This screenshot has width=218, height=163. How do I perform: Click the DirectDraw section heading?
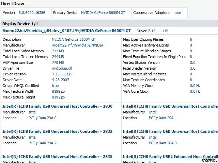tap(13, 4)
